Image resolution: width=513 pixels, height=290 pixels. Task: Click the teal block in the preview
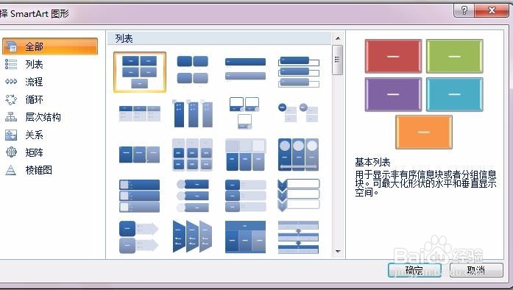point(454,94)
